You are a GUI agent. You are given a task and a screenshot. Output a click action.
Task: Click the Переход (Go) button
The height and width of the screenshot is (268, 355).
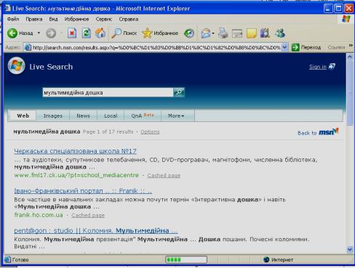point(306,47)
